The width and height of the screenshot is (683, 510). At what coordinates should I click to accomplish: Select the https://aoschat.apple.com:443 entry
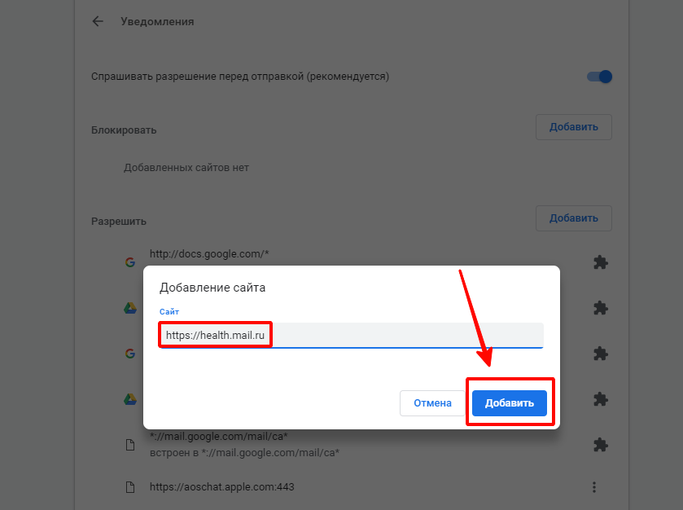pos(221,487)
